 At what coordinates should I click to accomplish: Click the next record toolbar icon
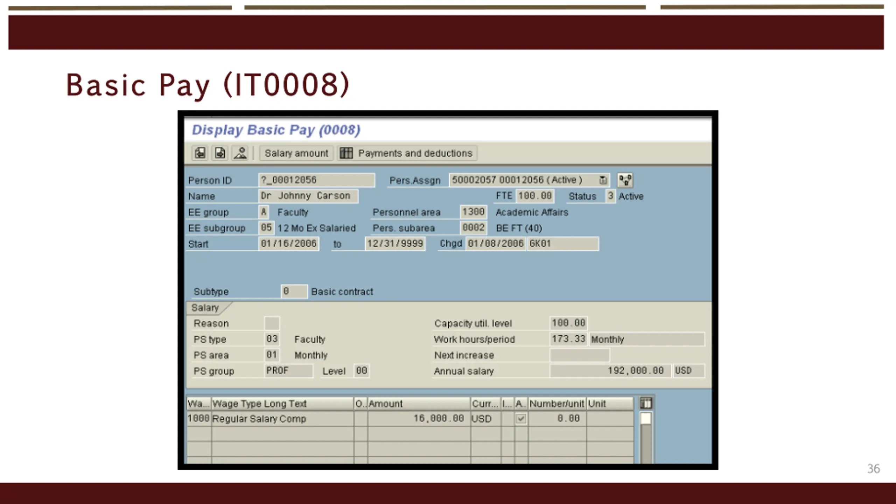tap(220, 153)
